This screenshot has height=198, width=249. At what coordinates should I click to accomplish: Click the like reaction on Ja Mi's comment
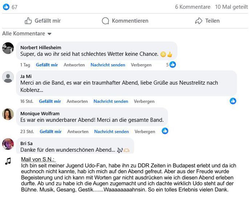click(233, 101)
